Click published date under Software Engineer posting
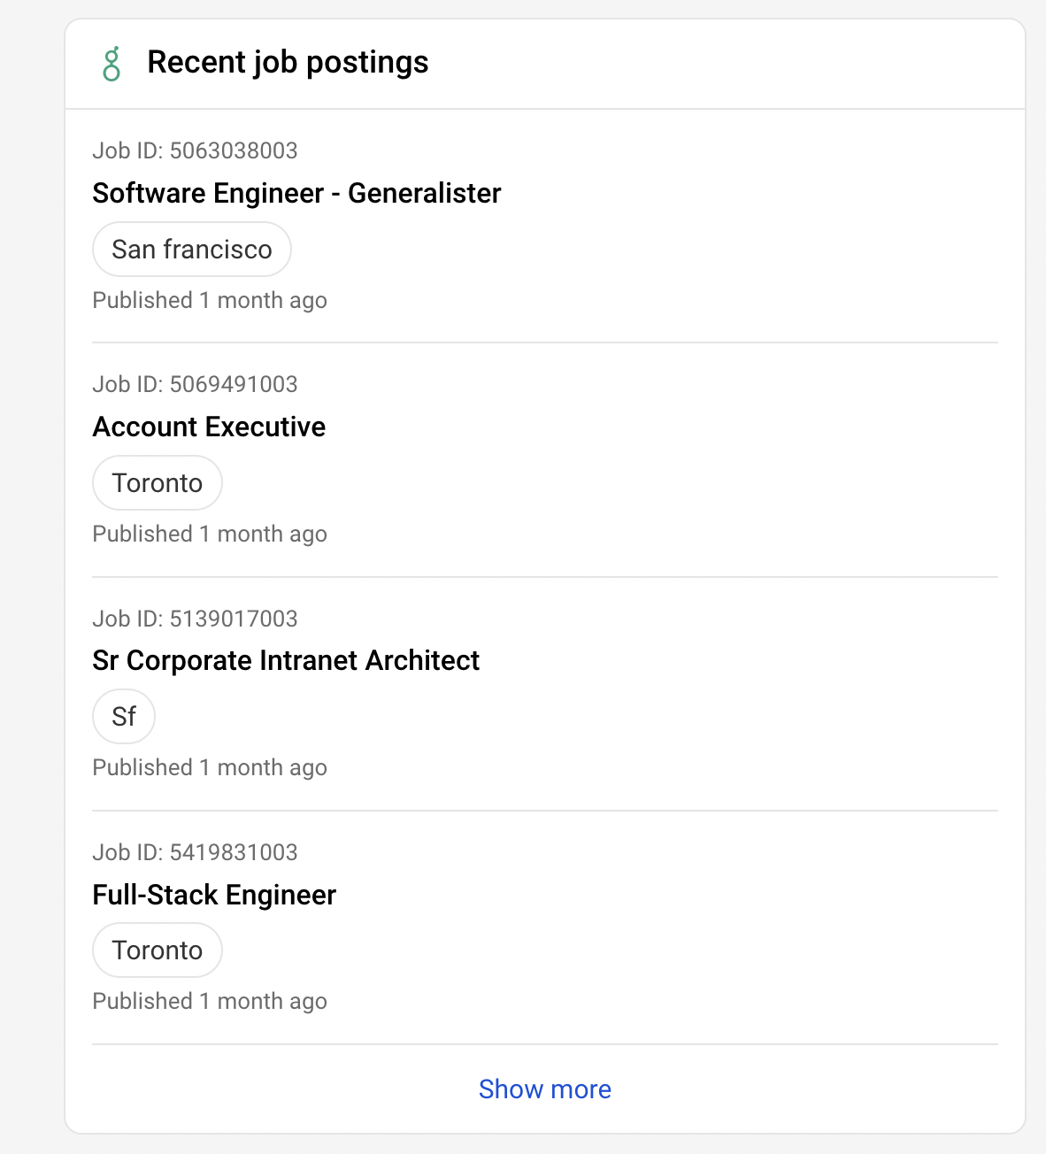Viewport: 1046px width, 1154px height. click(x=210, y=300)
